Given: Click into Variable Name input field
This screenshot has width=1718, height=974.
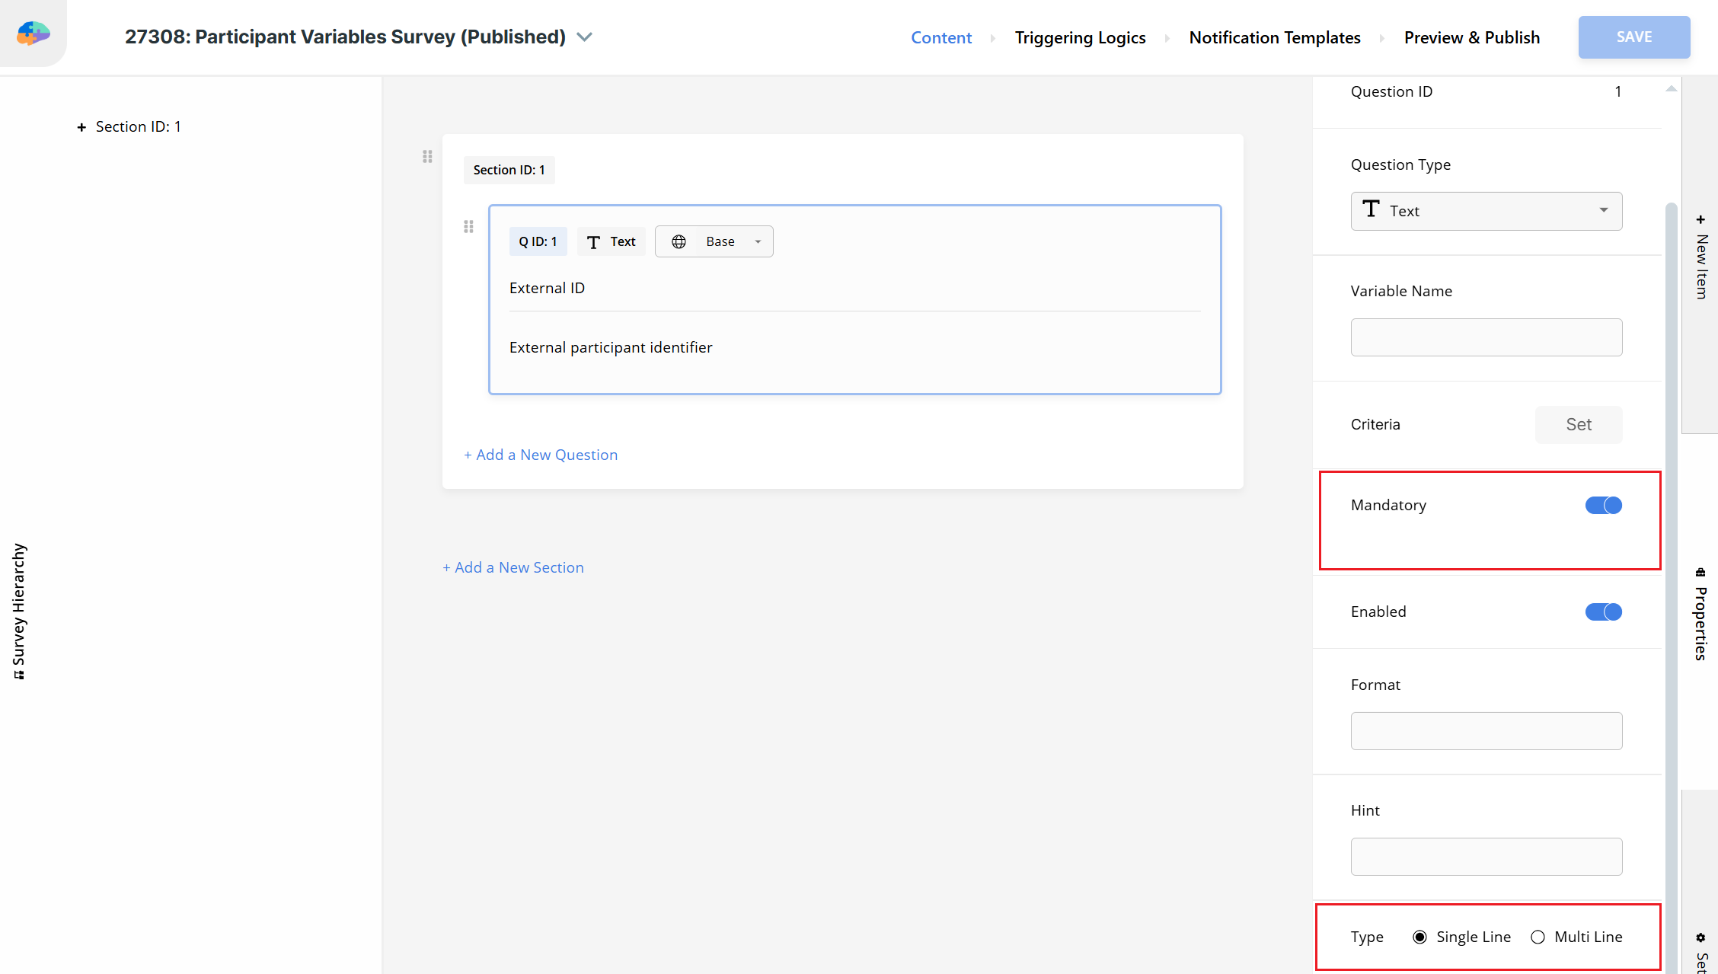Looking at the screenshot, I should tap(1486, 337).
